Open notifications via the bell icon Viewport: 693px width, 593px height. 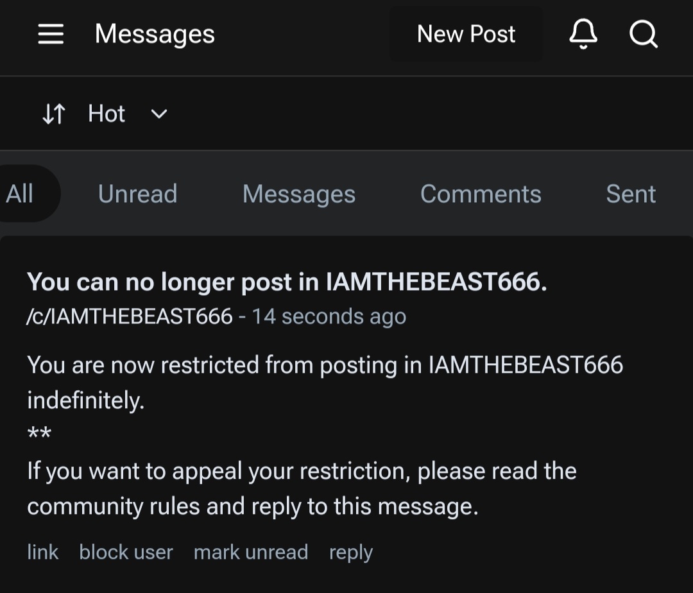click(583, 35)
